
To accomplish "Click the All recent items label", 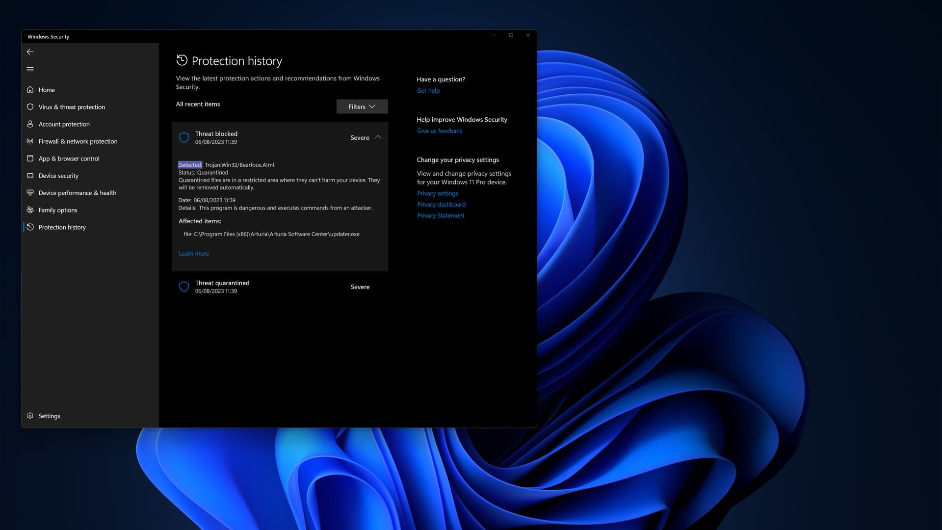I will click(198, 104).
